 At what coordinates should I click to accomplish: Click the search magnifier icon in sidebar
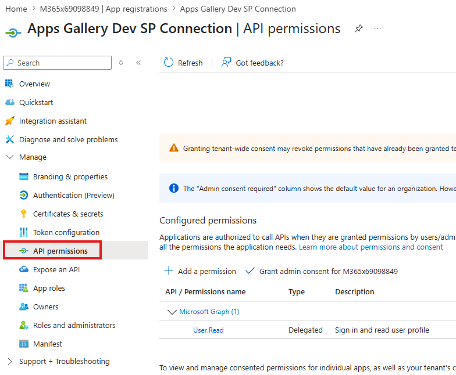pos(10,63)
